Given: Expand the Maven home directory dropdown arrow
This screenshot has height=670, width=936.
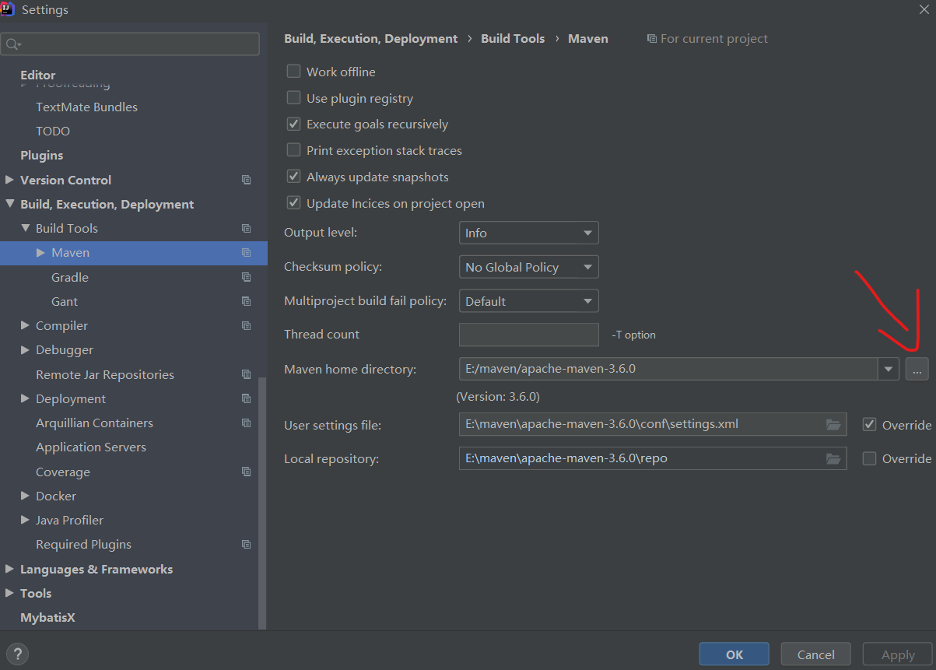Looking at the screenshot, I should [889, 369].
